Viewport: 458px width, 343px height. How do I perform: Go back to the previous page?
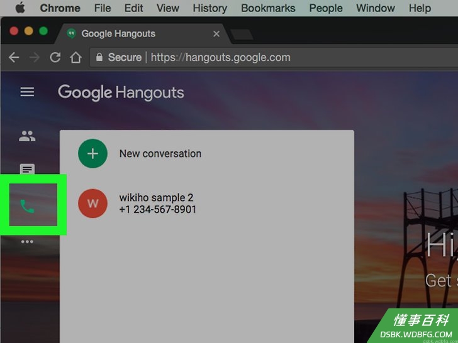14,57
